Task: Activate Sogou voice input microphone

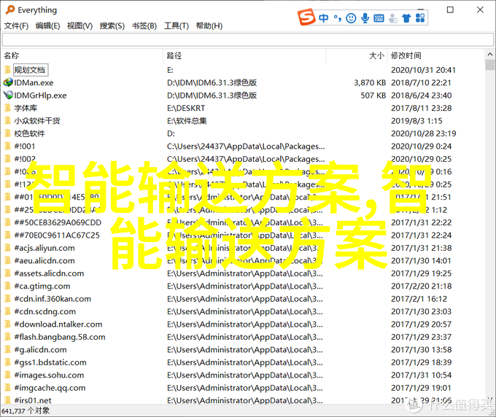Action: (x=365, y=18)
